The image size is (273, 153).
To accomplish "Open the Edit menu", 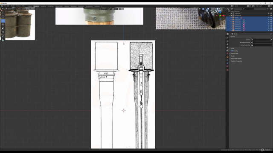I will pos(8,6).
